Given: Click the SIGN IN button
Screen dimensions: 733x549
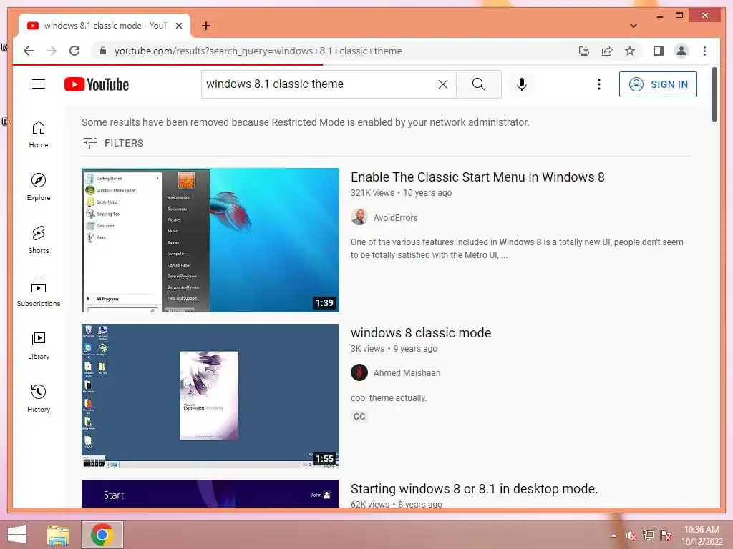Looking at the screenshot, I should (658, 84).
